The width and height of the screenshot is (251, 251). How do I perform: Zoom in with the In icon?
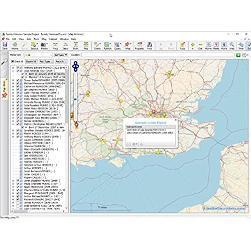[x=193, y=46]
